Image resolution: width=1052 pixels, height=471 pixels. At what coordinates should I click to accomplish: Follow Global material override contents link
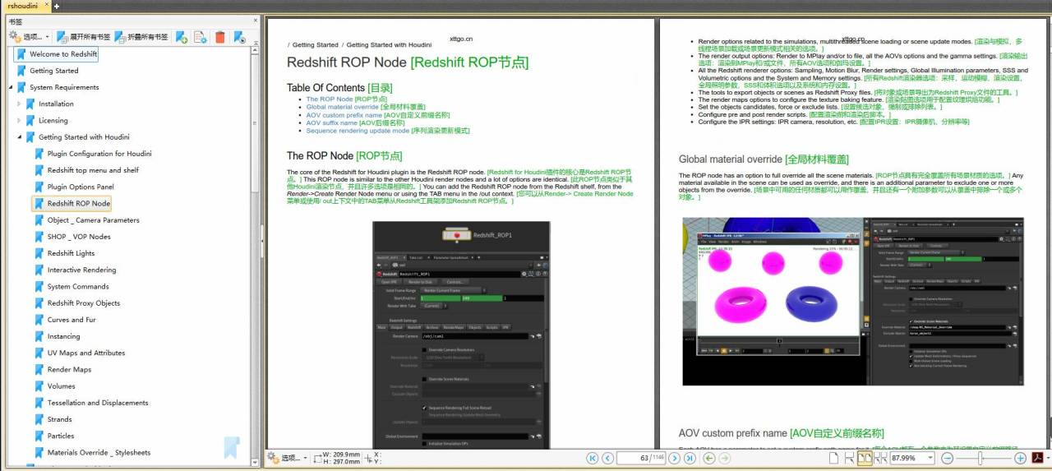click(x=342, y=107)
